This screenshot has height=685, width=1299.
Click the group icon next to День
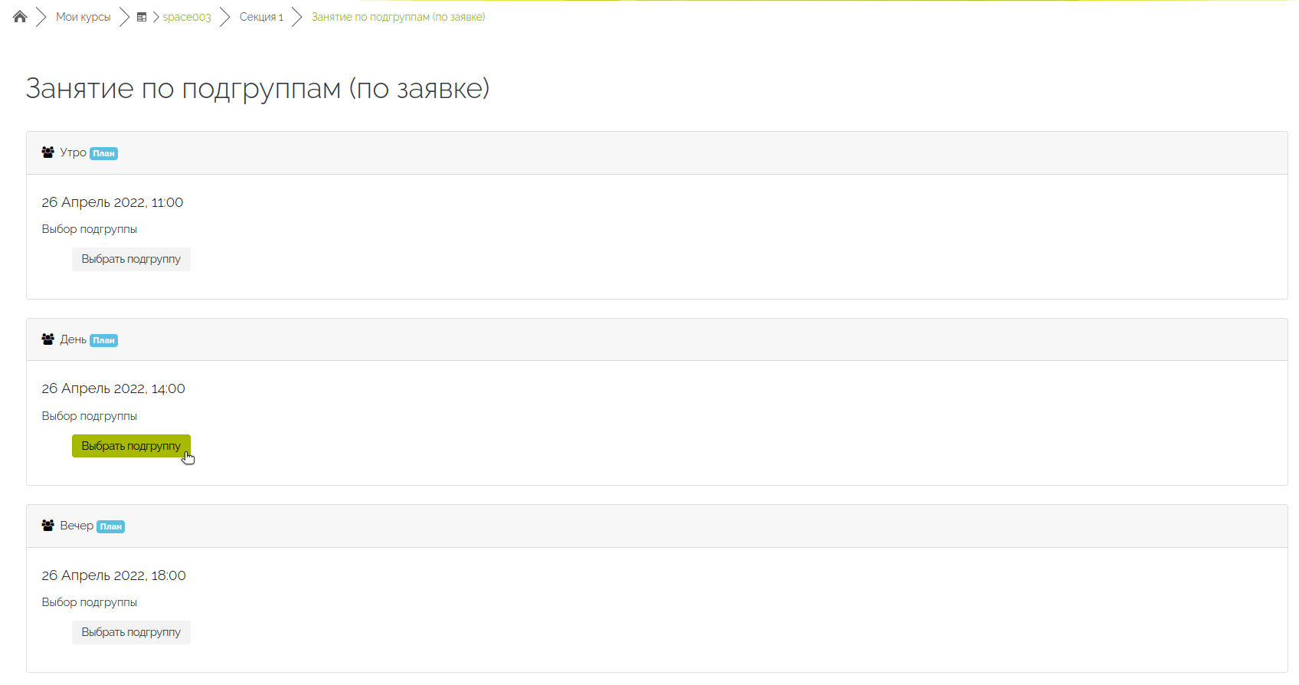47,339
